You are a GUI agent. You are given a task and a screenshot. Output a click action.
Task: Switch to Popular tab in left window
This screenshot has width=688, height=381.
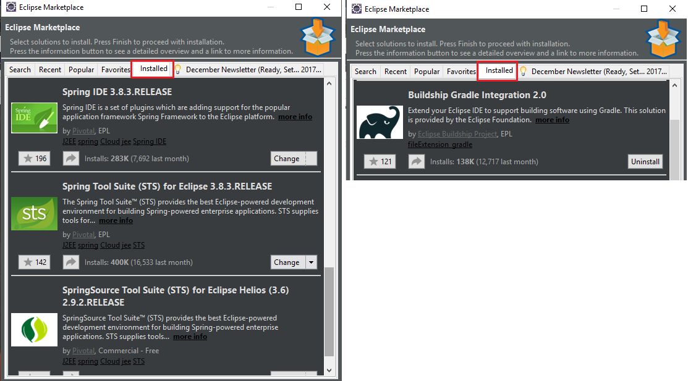81,70
